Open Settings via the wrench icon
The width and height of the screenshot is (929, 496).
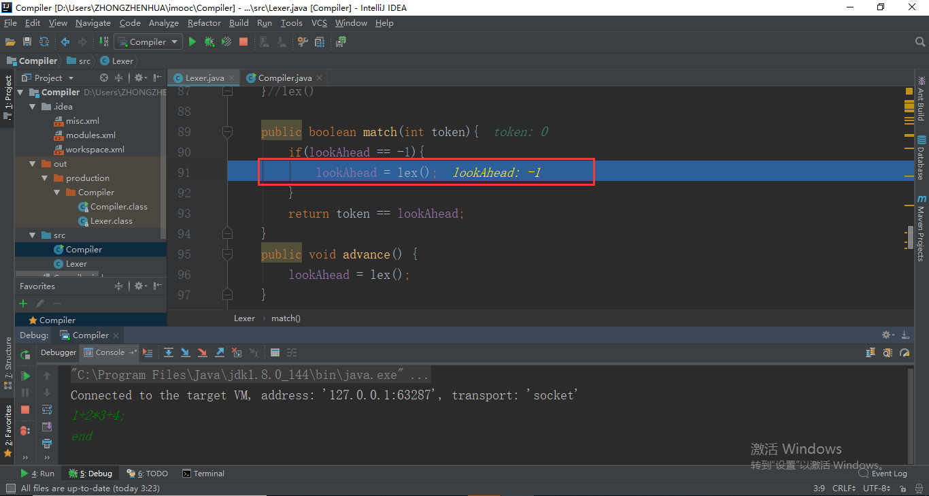[303, 42]
